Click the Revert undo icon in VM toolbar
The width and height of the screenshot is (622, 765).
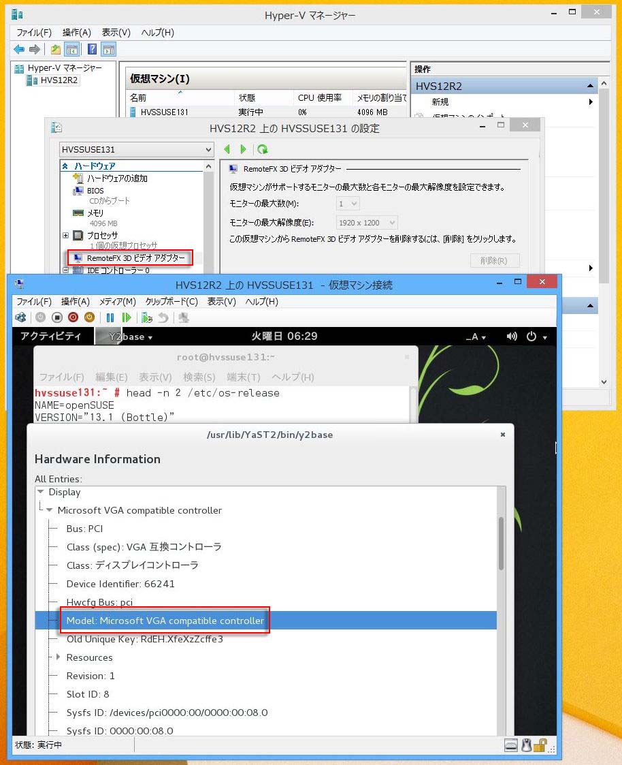(163, 317)
